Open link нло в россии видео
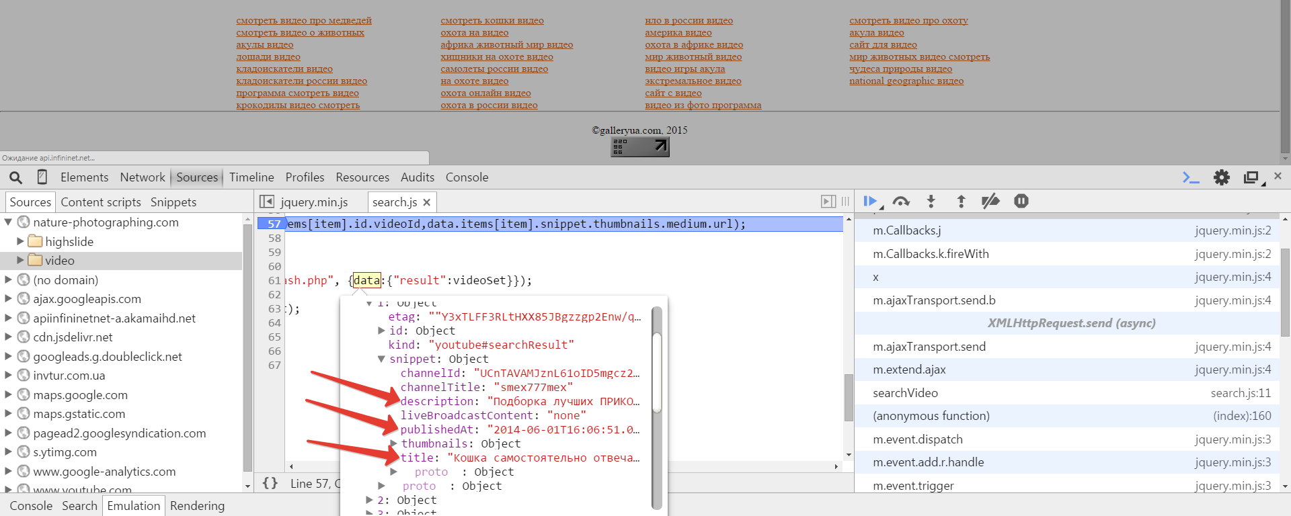The width and height of the screenshot is (1291, 516). 689,21
